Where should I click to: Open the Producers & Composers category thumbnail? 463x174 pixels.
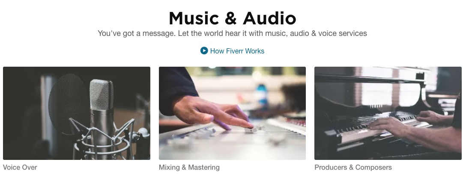[x=388, y=113]
